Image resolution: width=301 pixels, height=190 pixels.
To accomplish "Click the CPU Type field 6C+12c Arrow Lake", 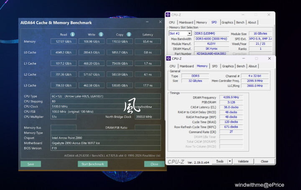I will pos(106,96).
